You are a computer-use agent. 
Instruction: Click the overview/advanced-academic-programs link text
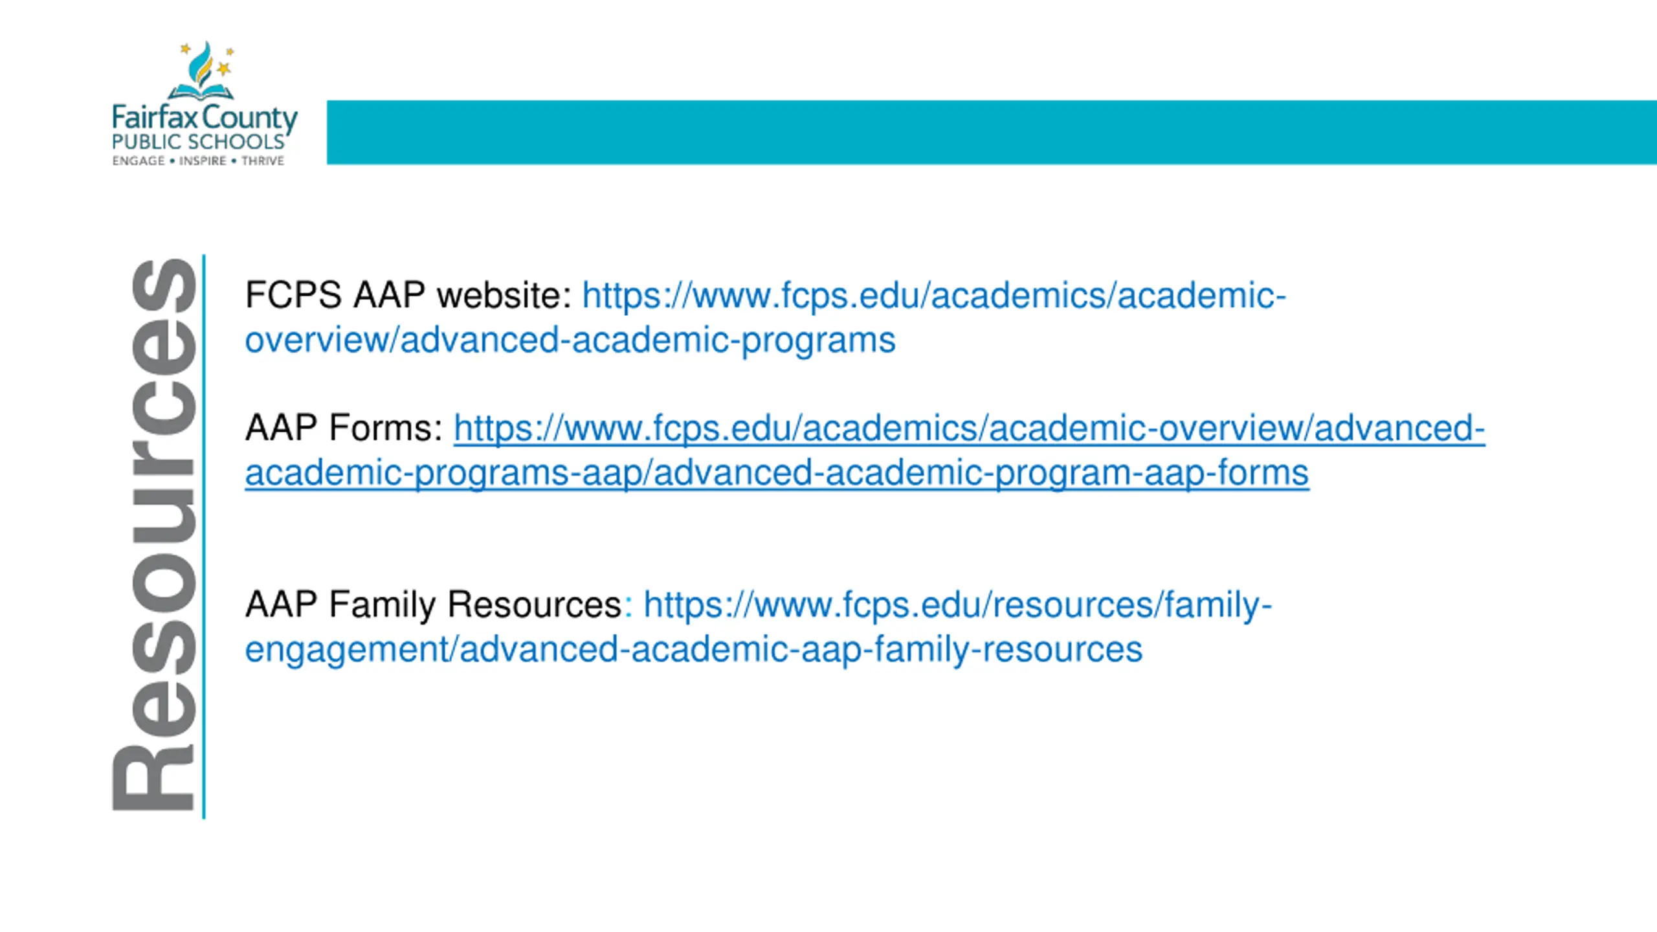pos(570,340)
